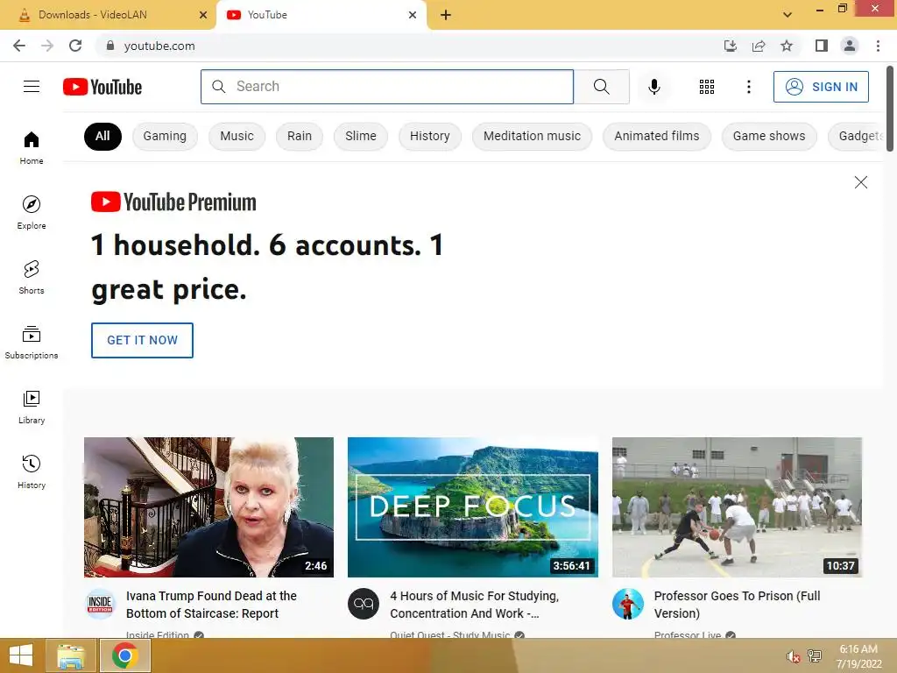Open the Deep Focus video thumbnail
The height and width of the screenshot is (673, 897).
[472, 507]
